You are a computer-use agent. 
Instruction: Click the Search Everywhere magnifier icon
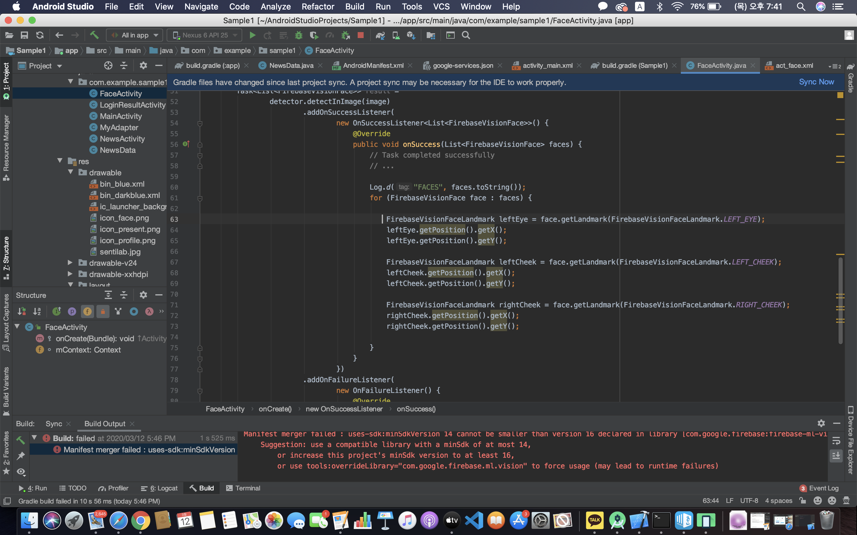(x=466, y=35)
